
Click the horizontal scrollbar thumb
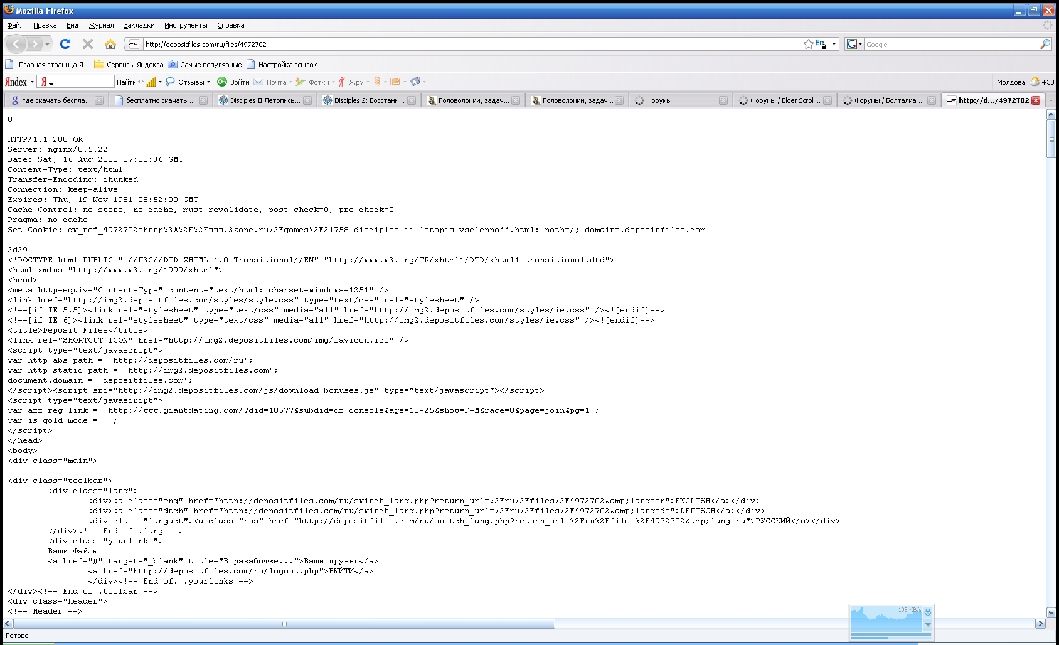tap(284, 624)
